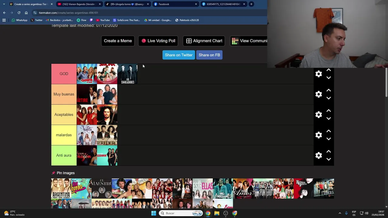Viewport: 388px width, 218px height.
Task: Open settings gear for Anti aura tier
Action: tap(319, 155)
